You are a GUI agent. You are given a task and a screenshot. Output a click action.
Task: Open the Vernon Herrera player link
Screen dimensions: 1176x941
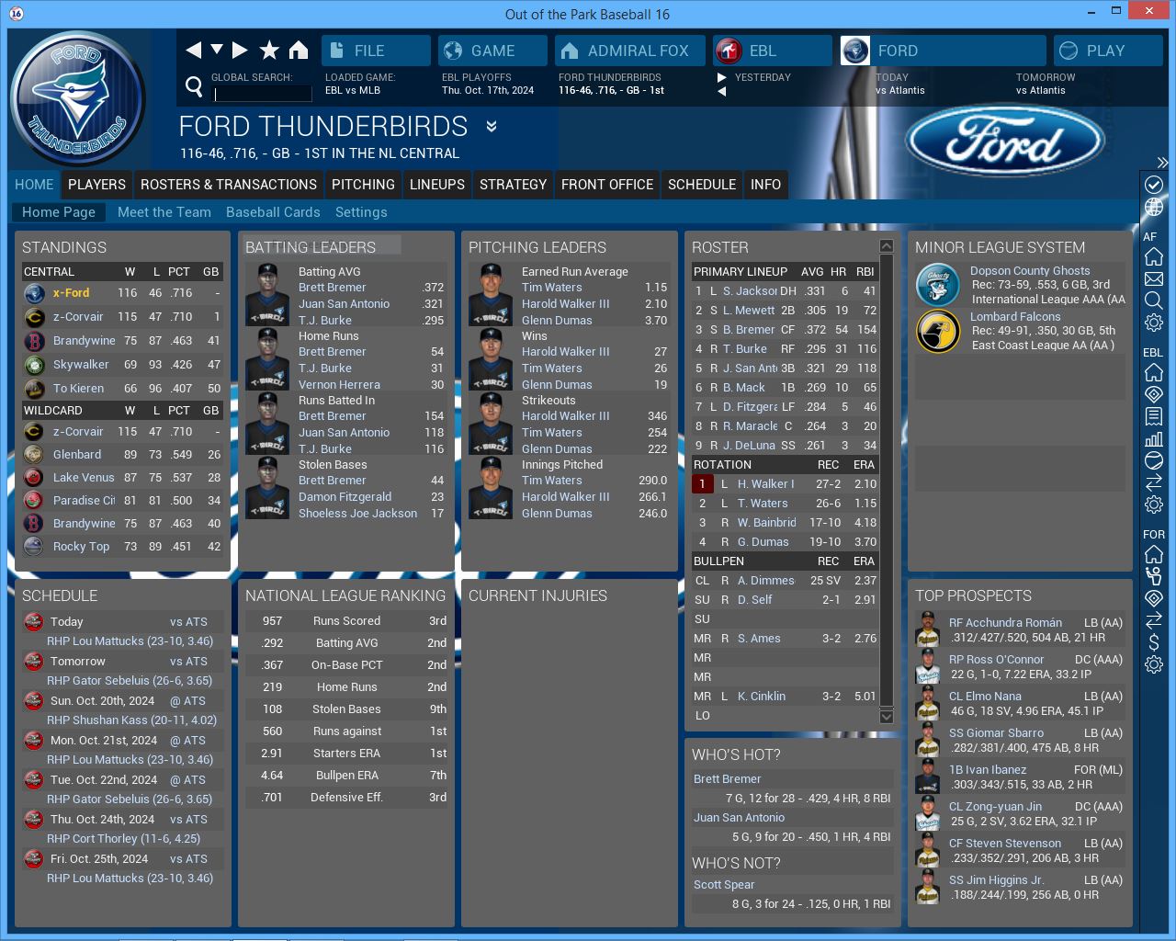click(339, 385)
